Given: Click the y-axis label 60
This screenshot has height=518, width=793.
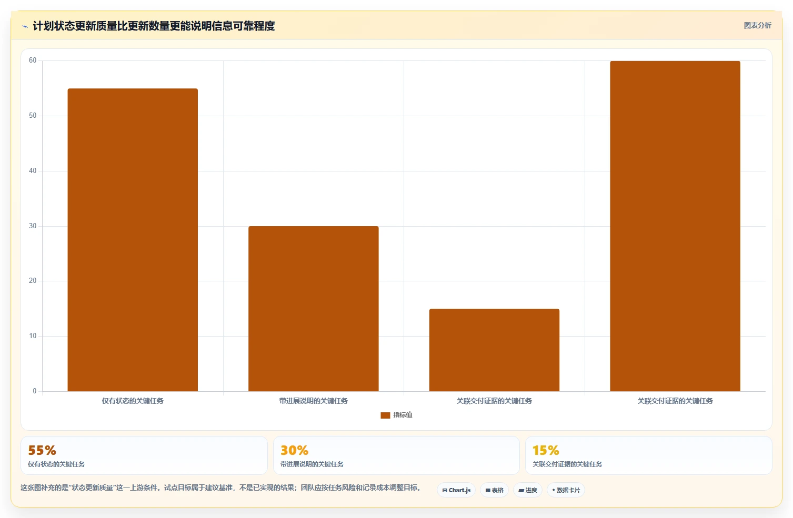Looking at the screenshot, I should point(33,60).
